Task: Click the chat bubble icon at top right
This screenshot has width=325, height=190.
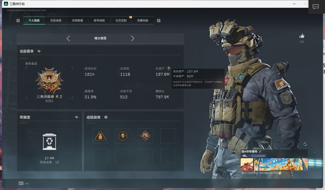Action: click(315, 7)
